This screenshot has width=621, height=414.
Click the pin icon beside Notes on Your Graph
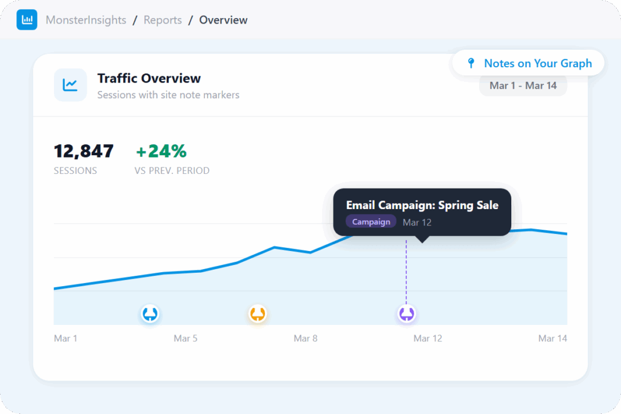pyautogui.click(x=471, y=64)
